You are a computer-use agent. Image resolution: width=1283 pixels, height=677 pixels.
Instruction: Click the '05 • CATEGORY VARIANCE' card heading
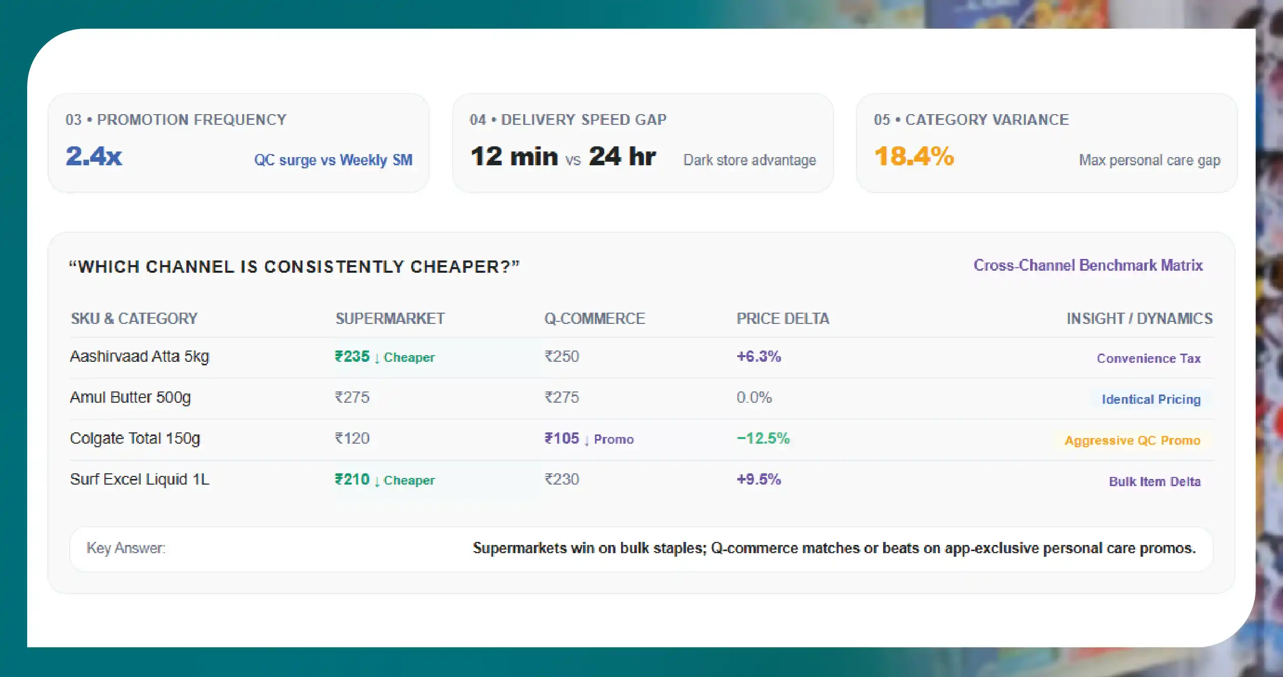971,120
